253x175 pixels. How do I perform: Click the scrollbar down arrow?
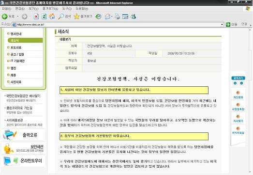point(250,172)
